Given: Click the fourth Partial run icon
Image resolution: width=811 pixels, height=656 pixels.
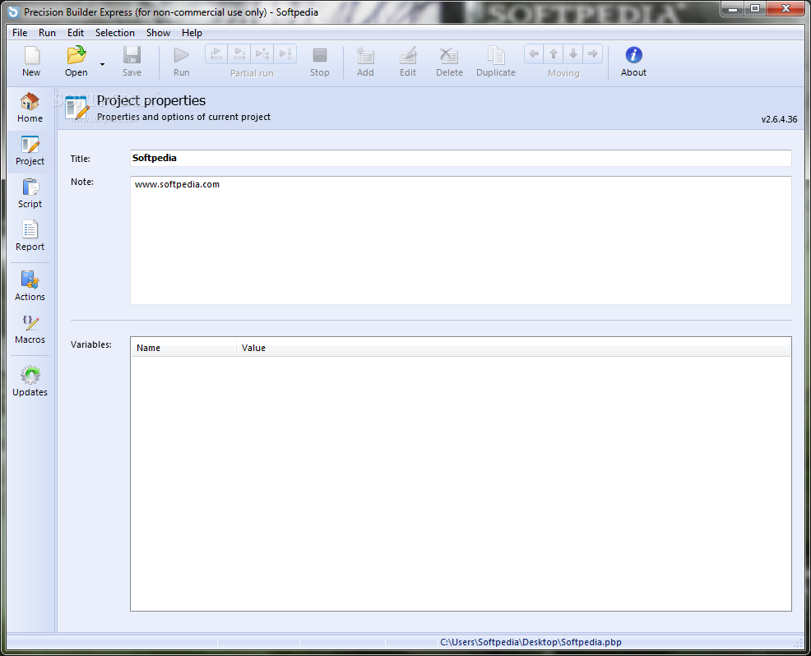Looking at the screenshot, I should tap(285, 53).
